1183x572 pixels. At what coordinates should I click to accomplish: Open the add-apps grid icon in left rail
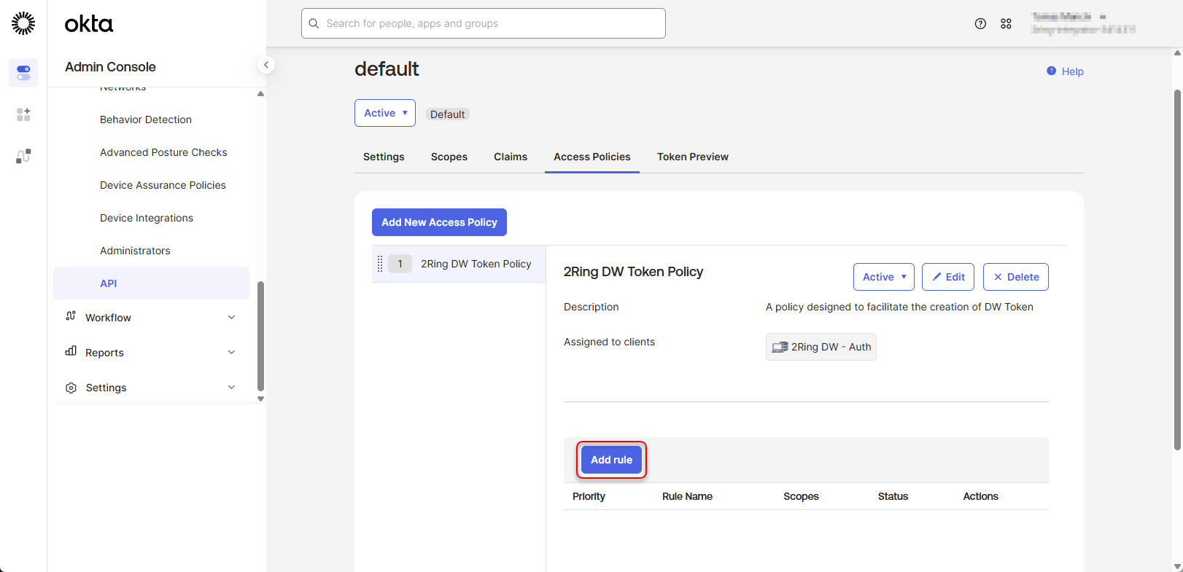pos(23,114)
